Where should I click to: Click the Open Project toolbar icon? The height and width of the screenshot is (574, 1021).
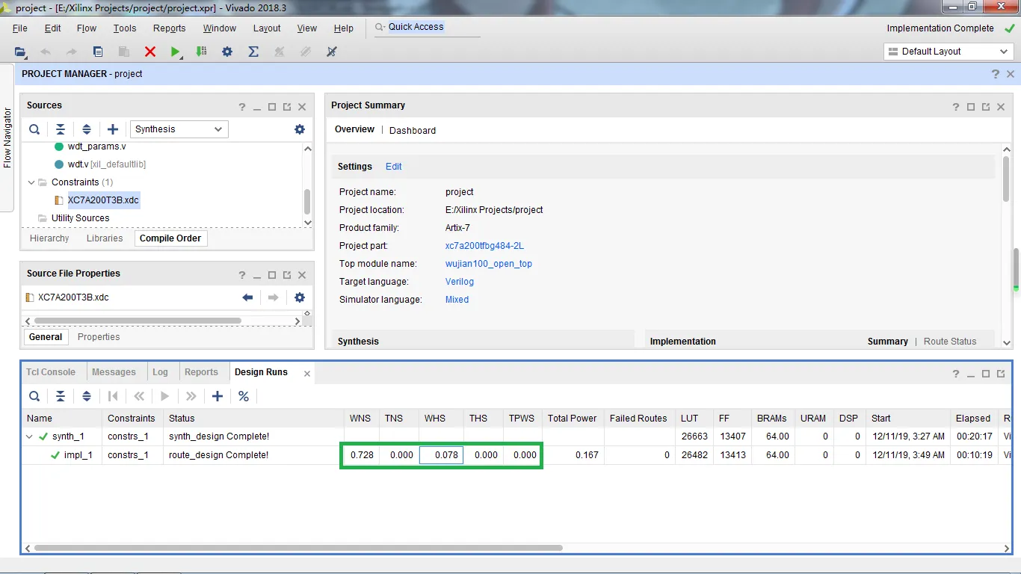(20, 52)
